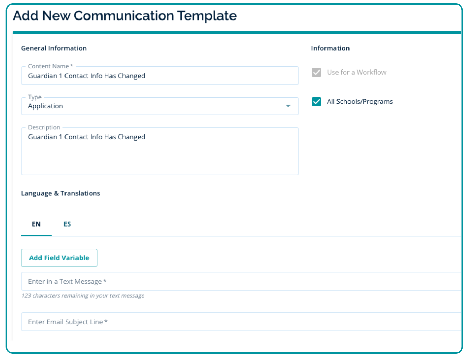This screenshot has width=473, height=360.
Task: Click the 'Description' floating field label
Action: [44, 127]
